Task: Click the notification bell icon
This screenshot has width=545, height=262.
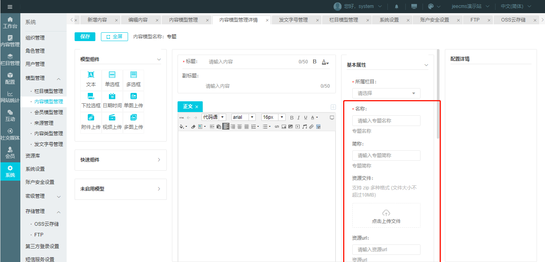Action: tap(397, 6)
